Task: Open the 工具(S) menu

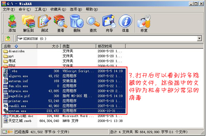Action: click(x=41, y=10)
